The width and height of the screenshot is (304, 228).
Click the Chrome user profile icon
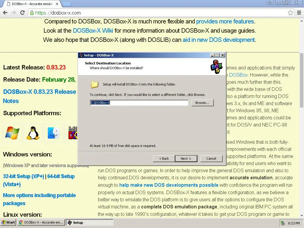point(270,2)
